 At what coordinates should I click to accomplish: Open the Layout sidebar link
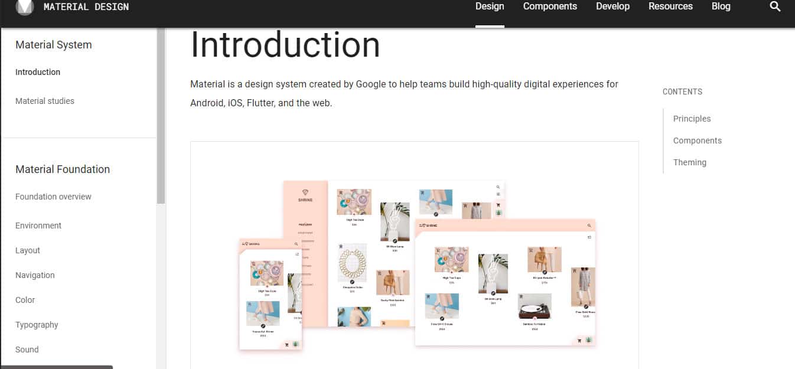(x=27, y=250)
